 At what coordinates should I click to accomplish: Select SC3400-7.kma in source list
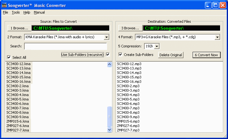(x=18, y=108)
